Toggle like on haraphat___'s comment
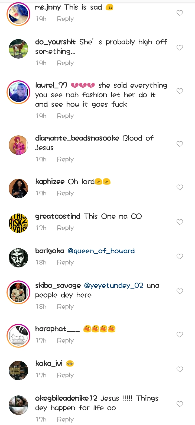 pyautogui.click(x=180, y=335)
